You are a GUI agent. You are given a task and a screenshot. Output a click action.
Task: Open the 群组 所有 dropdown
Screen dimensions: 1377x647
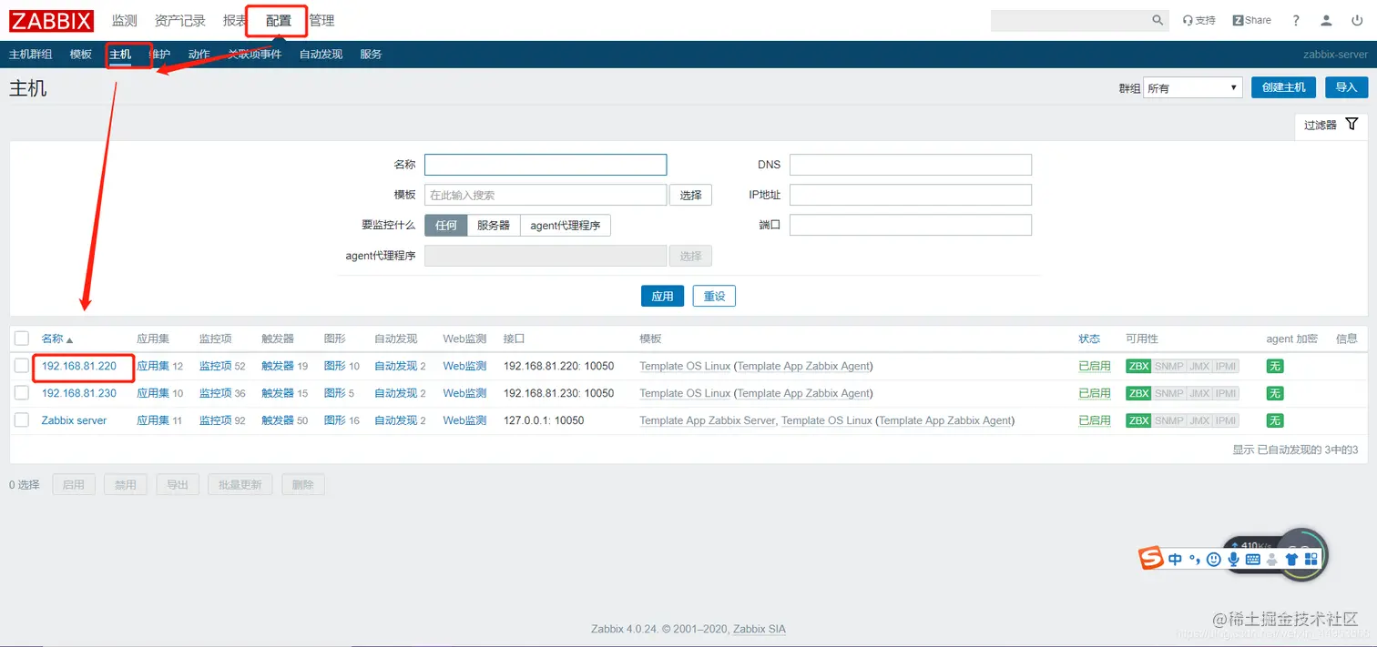tap(1193, 87)
